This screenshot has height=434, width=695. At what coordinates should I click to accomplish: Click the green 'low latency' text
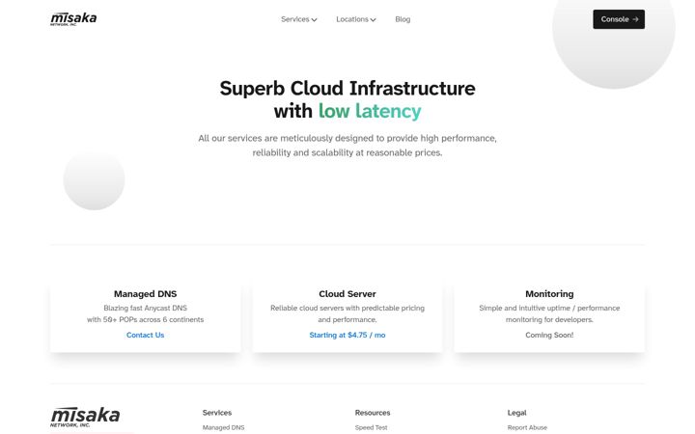[370, 111]
